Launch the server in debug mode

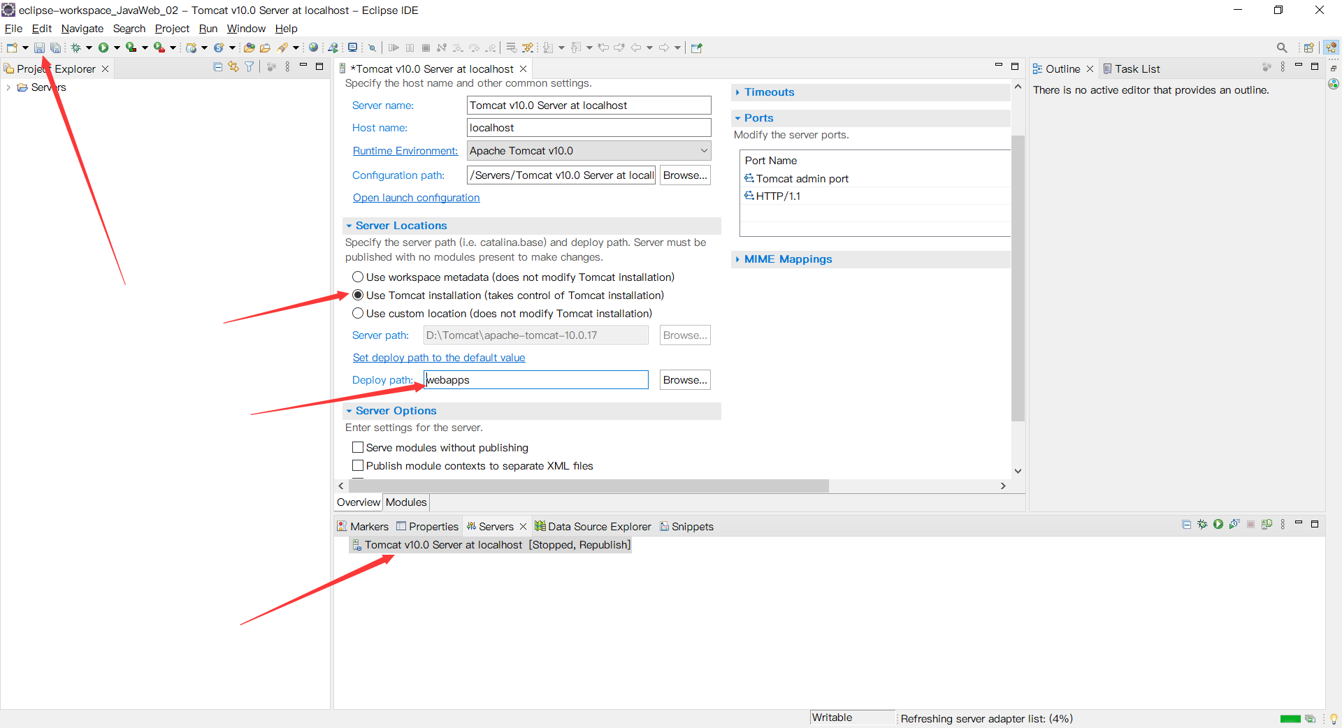click(x=1202, y=525)
